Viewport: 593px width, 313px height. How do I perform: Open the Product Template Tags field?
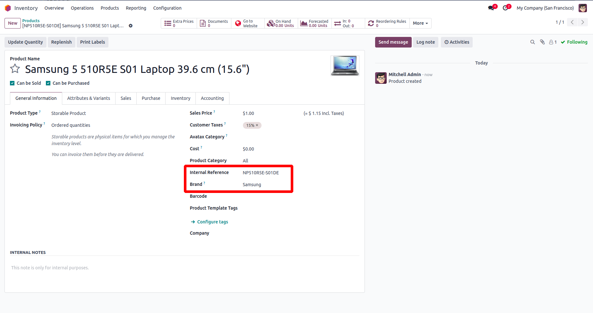tap(301, 208)
